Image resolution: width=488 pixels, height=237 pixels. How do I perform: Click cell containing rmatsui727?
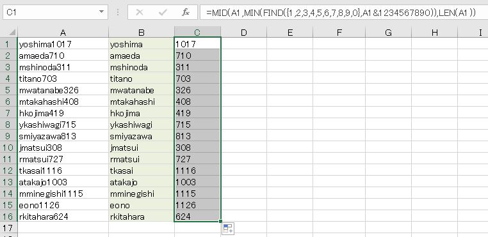(63, 159)
